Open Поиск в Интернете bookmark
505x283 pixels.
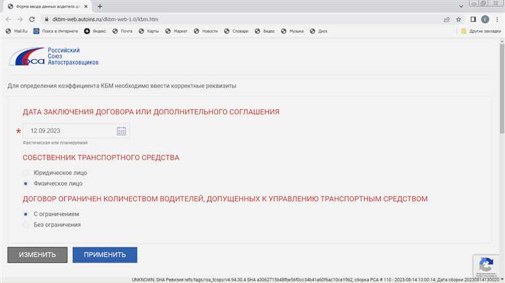56,31
